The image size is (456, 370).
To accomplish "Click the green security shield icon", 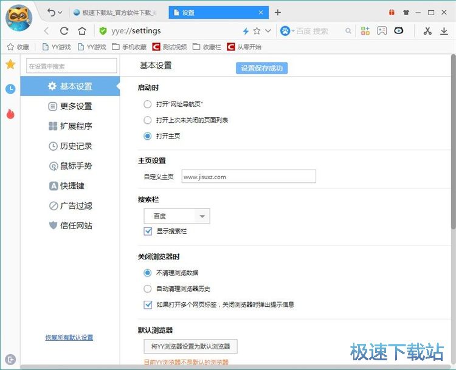I will pos(103,31).
